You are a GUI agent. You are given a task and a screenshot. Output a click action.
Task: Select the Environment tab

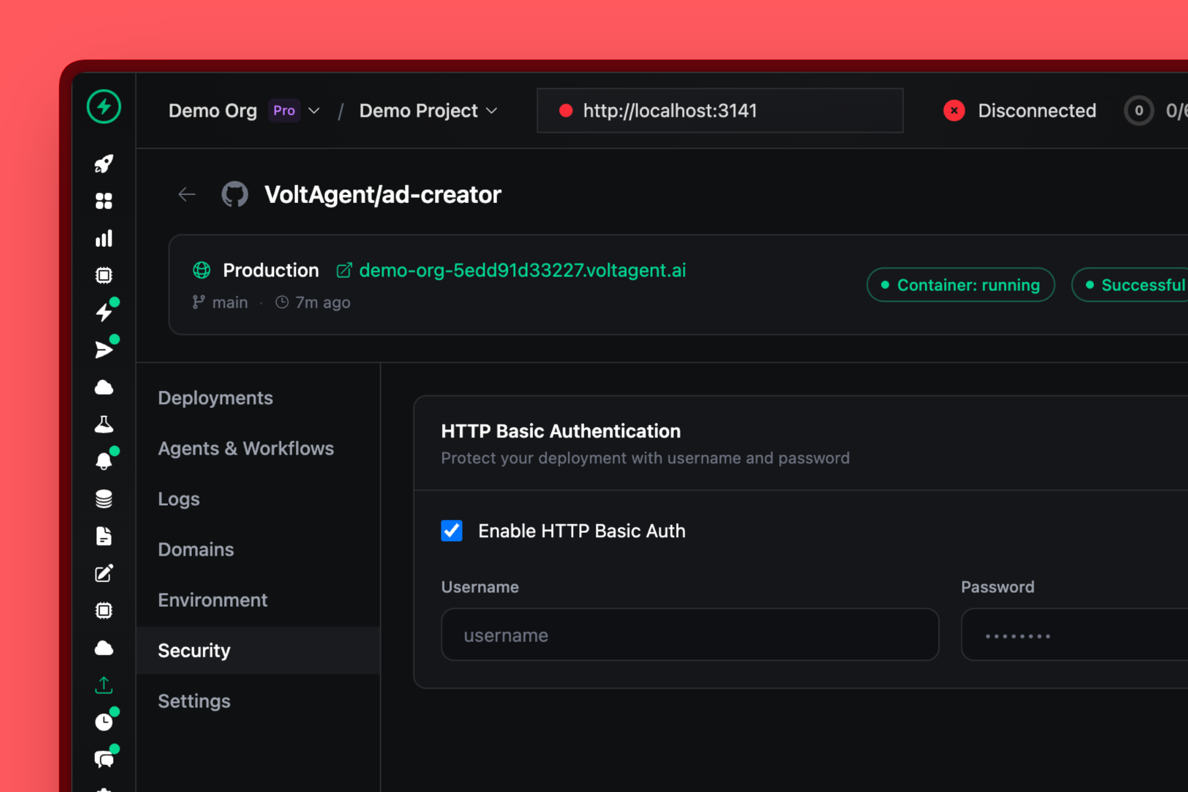212,600
